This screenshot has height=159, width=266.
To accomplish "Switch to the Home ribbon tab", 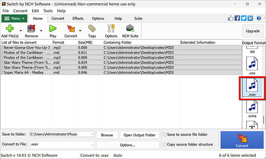I will tap(38, 19).
